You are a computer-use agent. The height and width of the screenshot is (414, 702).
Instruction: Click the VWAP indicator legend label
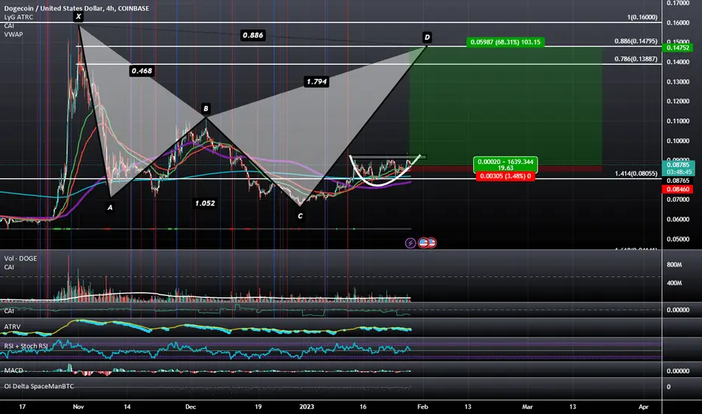14,35
